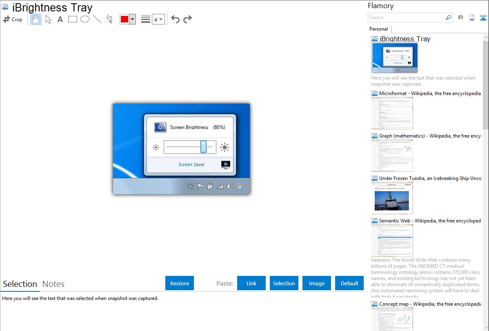Image resolution: width=489 pixels, height=331 pixels.
Task: Open the color picker dropdown arrow
Action: [x=132, y=19]
